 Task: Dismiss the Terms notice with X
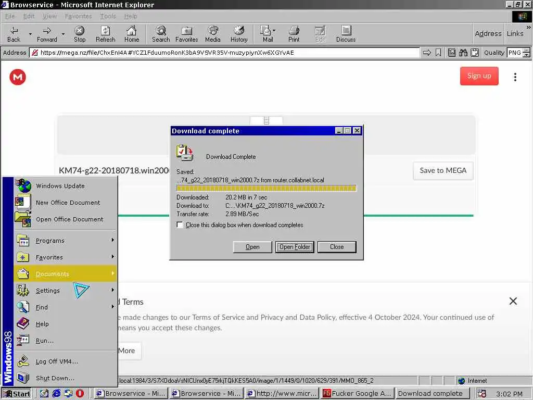[x=513, y=301]
